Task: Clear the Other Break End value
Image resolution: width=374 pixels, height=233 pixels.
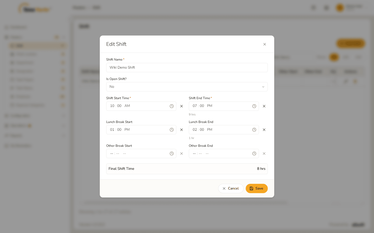Action: pos(264,154)
